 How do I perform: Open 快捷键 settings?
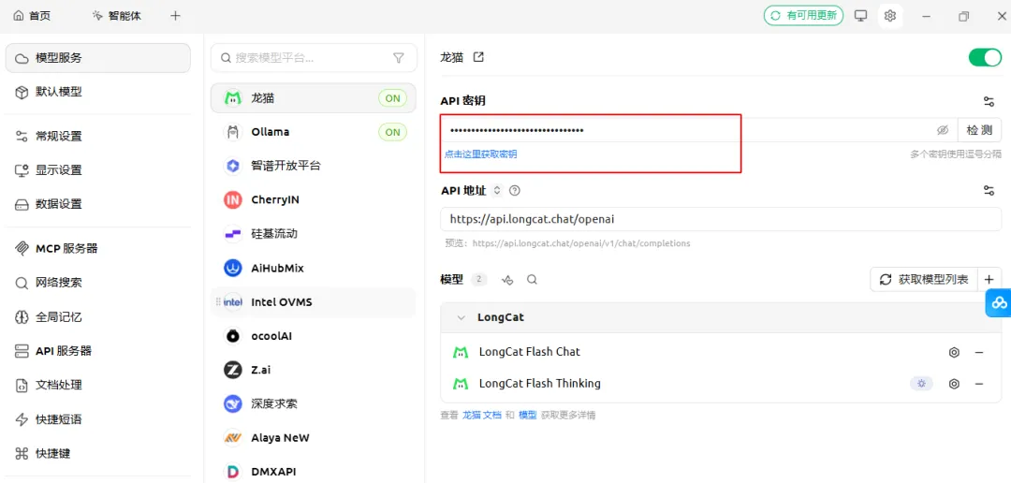click(x=98, y=454)
